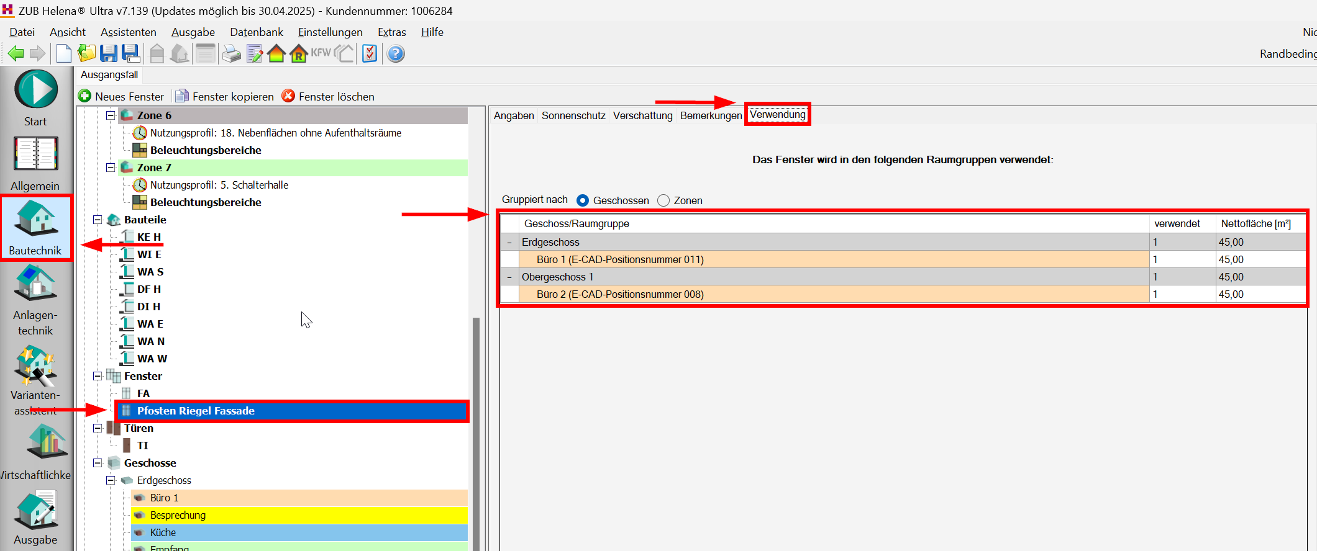Image resolution: width=1317 pixels, height=551 pixels.
Task: Open the Extras menu
Action: click(x=392, y=32)
